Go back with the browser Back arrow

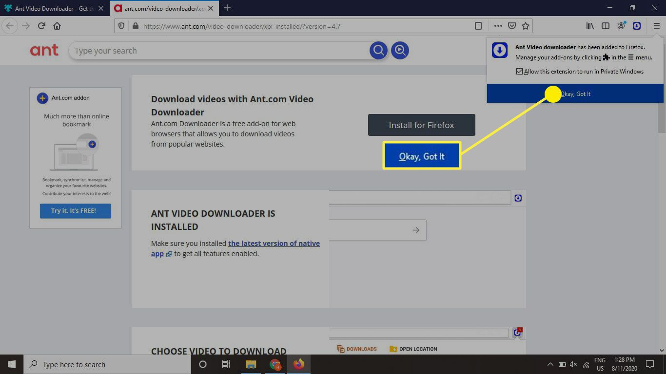[10, 26]
